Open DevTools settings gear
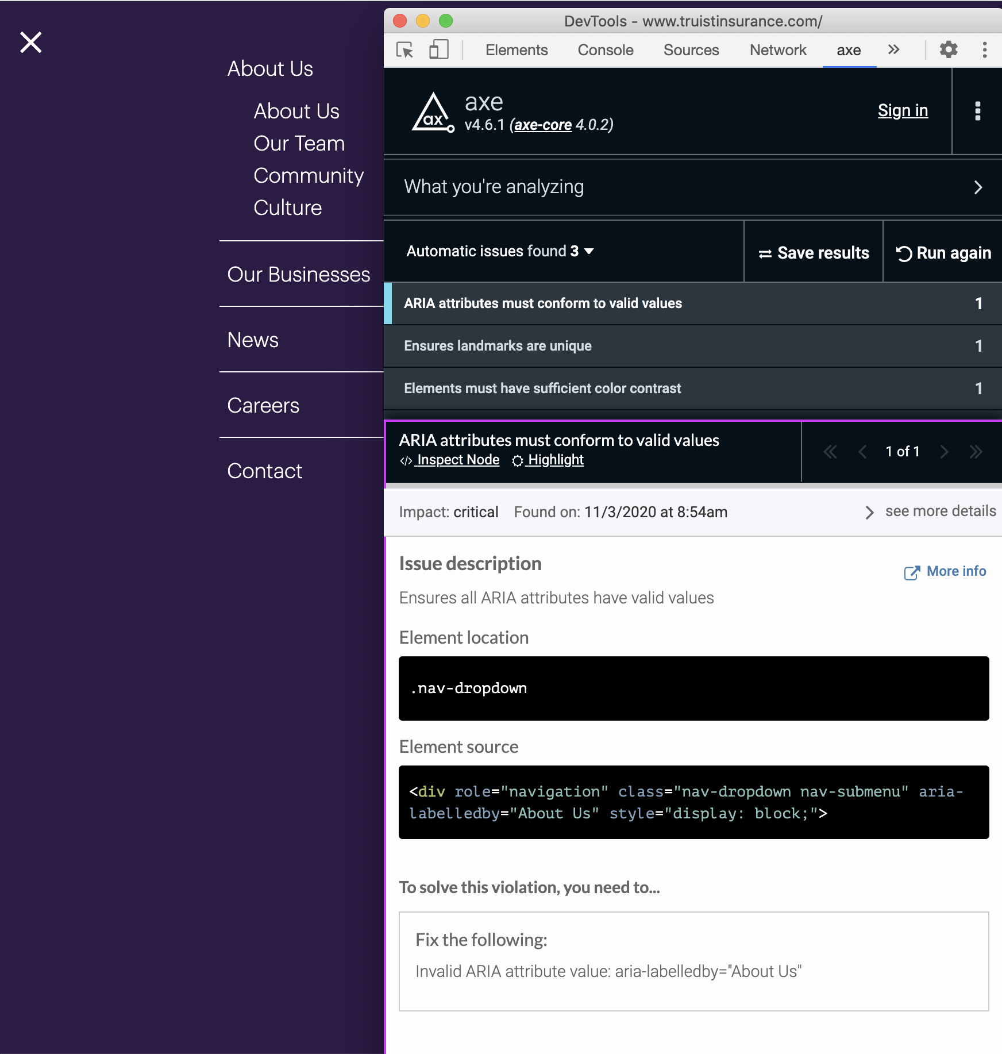 [x=949, y=50]
